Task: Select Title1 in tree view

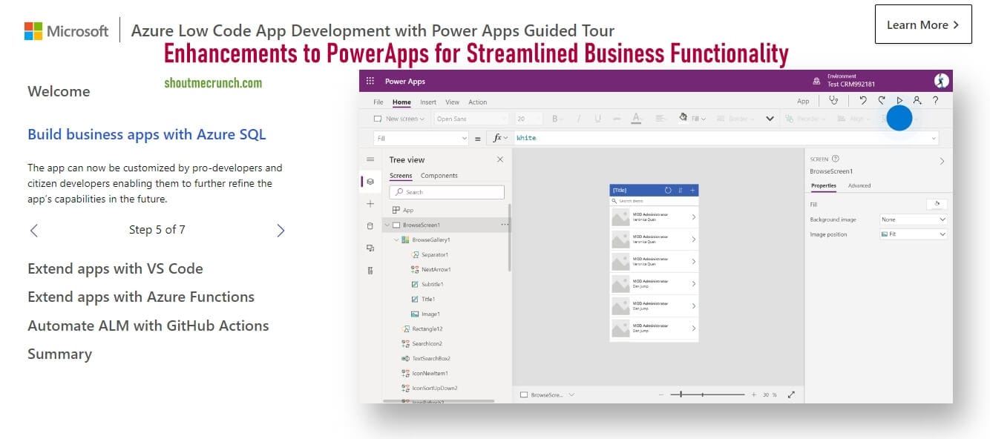Action: (428, 299)
